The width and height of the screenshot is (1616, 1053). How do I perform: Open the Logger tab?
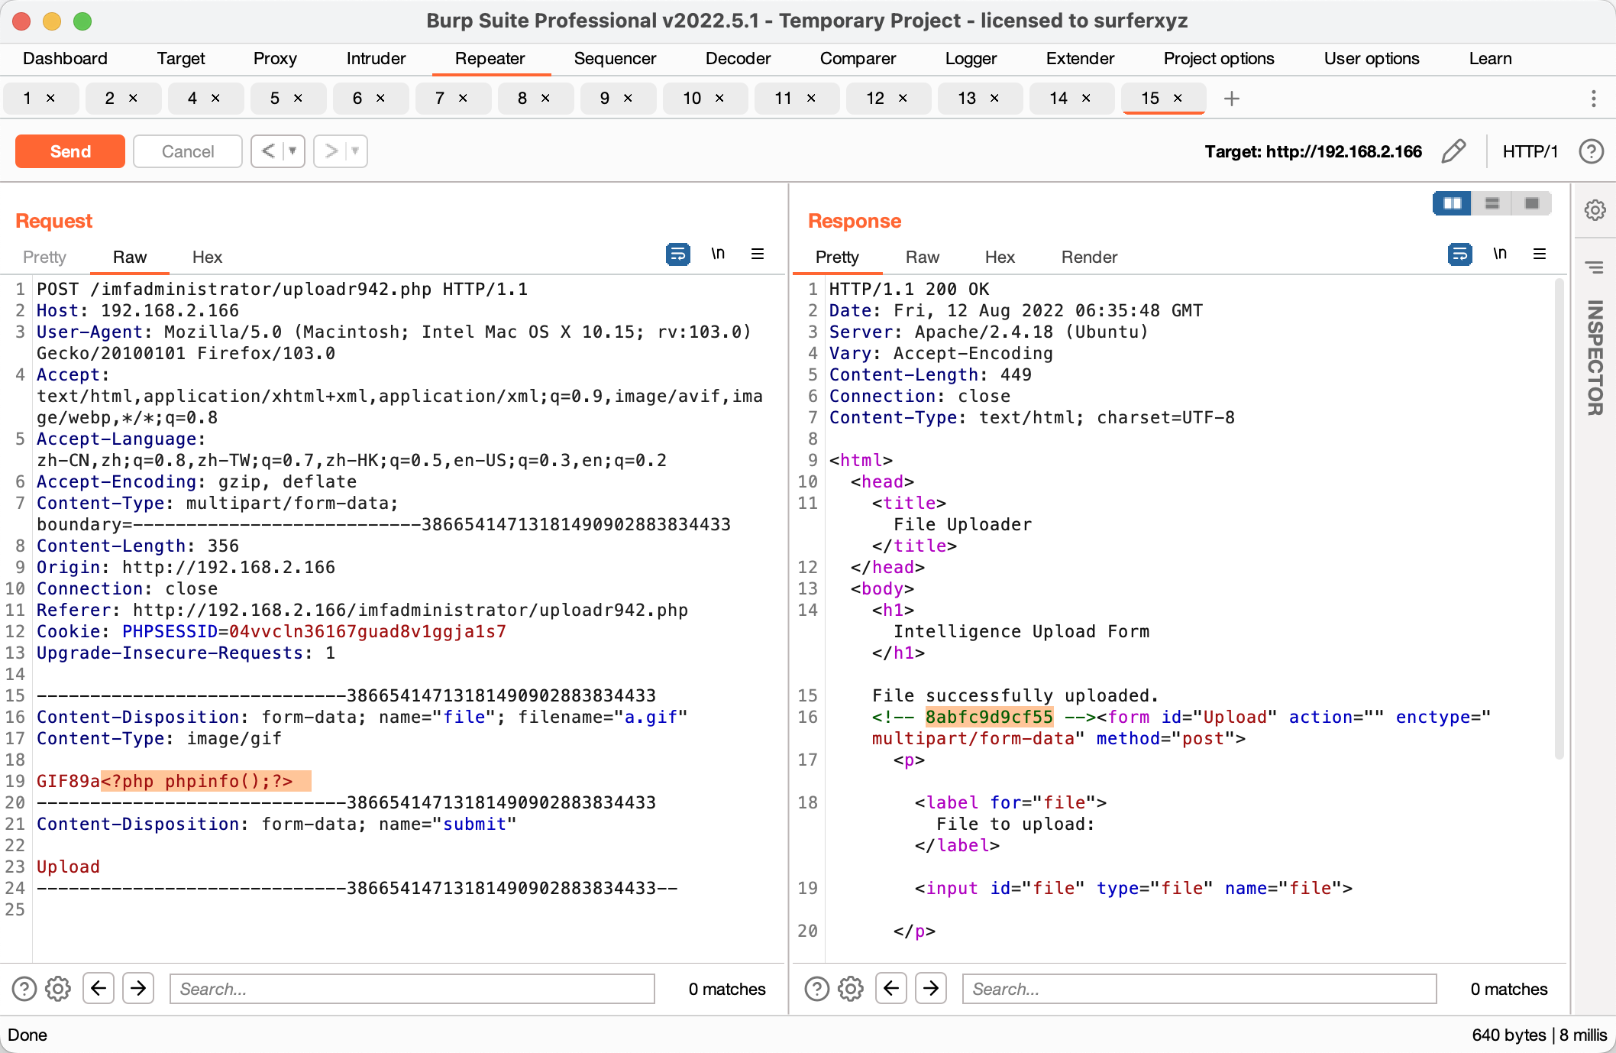tap(971, 59)
